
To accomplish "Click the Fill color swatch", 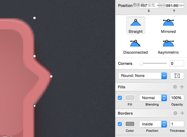I will tap(130, 98).
